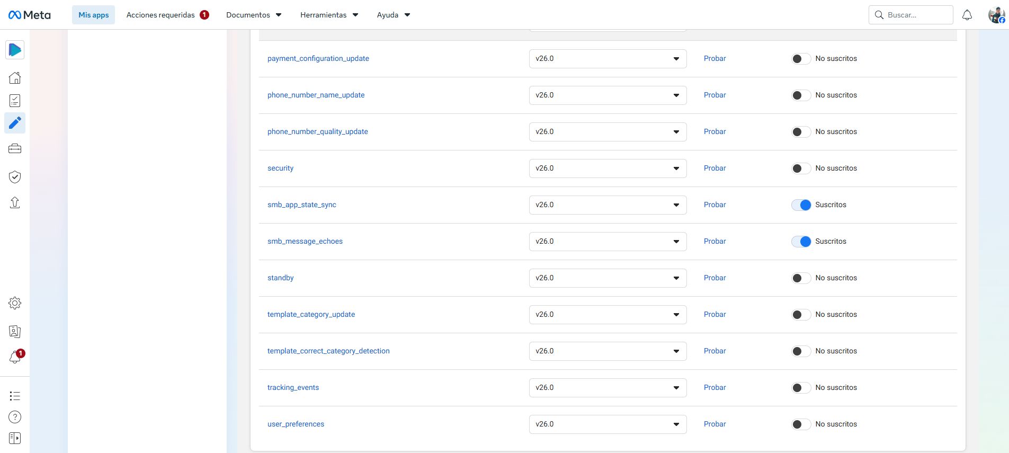Toggle template_category_update subscription
1009x453 pixels.
801,315
